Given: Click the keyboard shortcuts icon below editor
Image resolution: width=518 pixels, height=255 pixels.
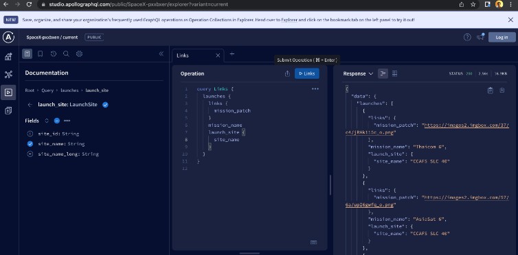Looking at the screenshot, I should 314,243.
